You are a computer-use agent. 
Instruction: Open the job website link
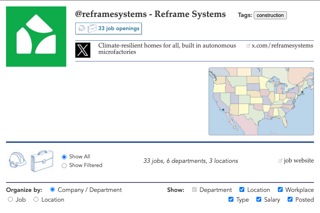299,161
